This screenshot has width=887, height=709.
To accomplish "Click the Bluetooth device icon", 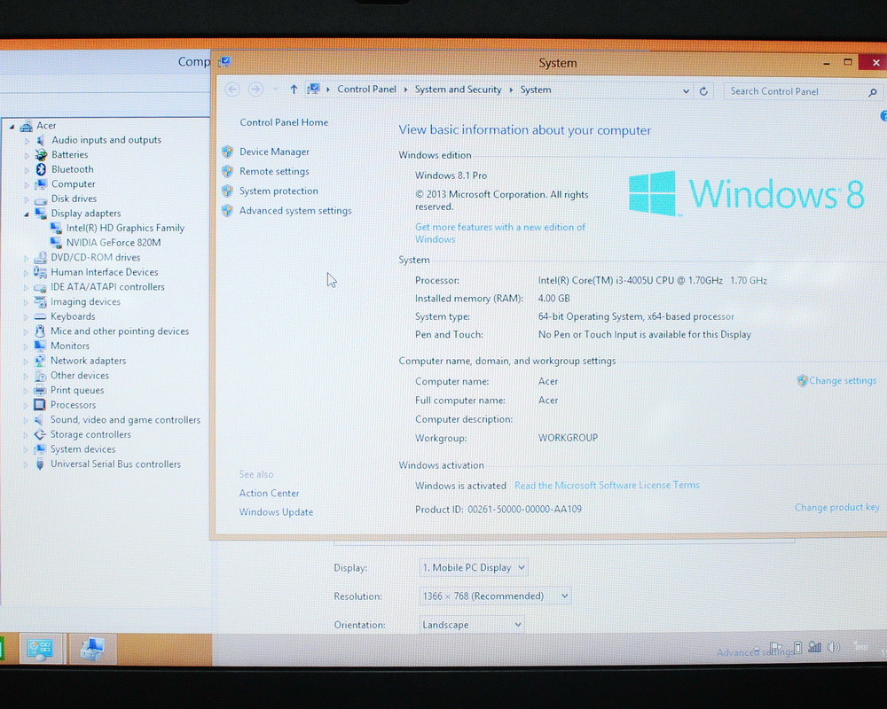I will [x=40, y=169].
